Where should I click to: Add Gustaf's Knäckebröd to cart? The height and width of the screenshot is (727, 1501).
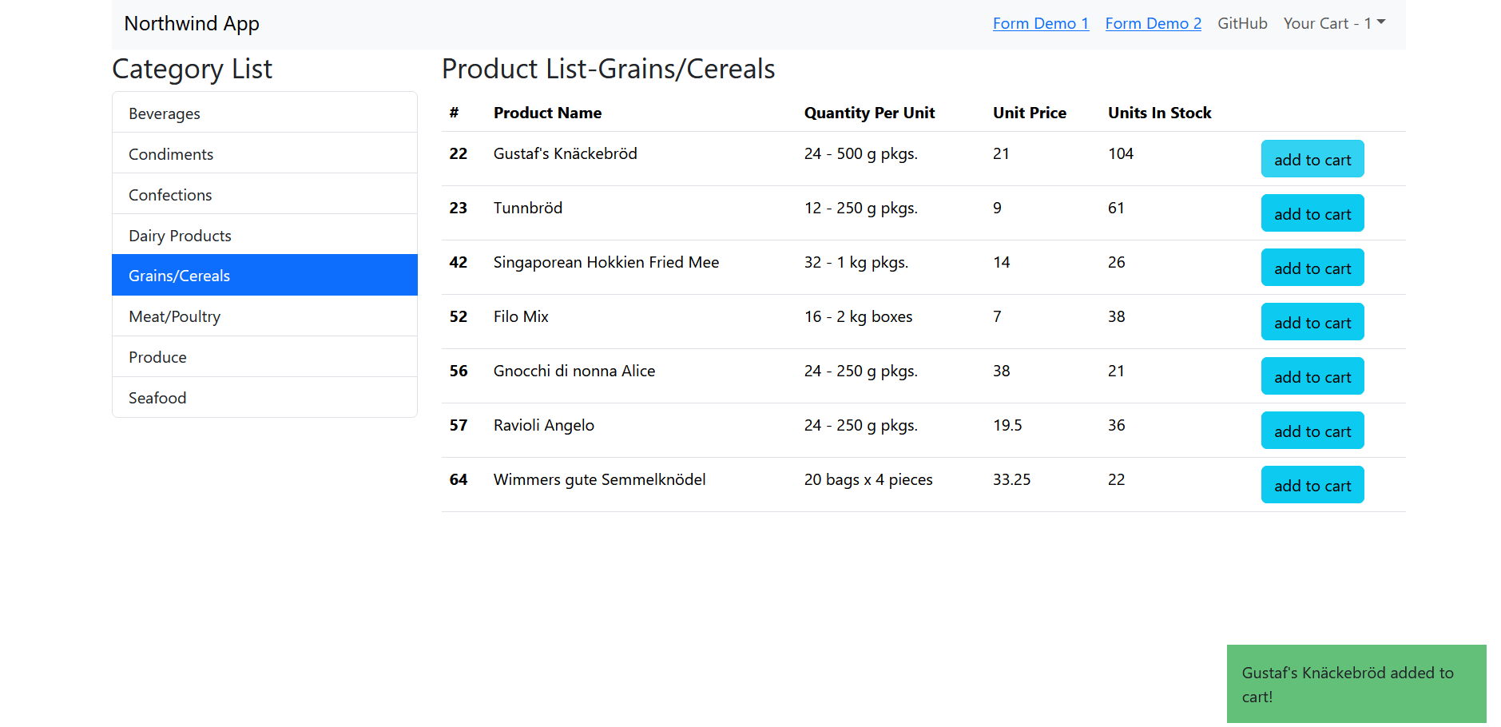(x=1312, y=159)
